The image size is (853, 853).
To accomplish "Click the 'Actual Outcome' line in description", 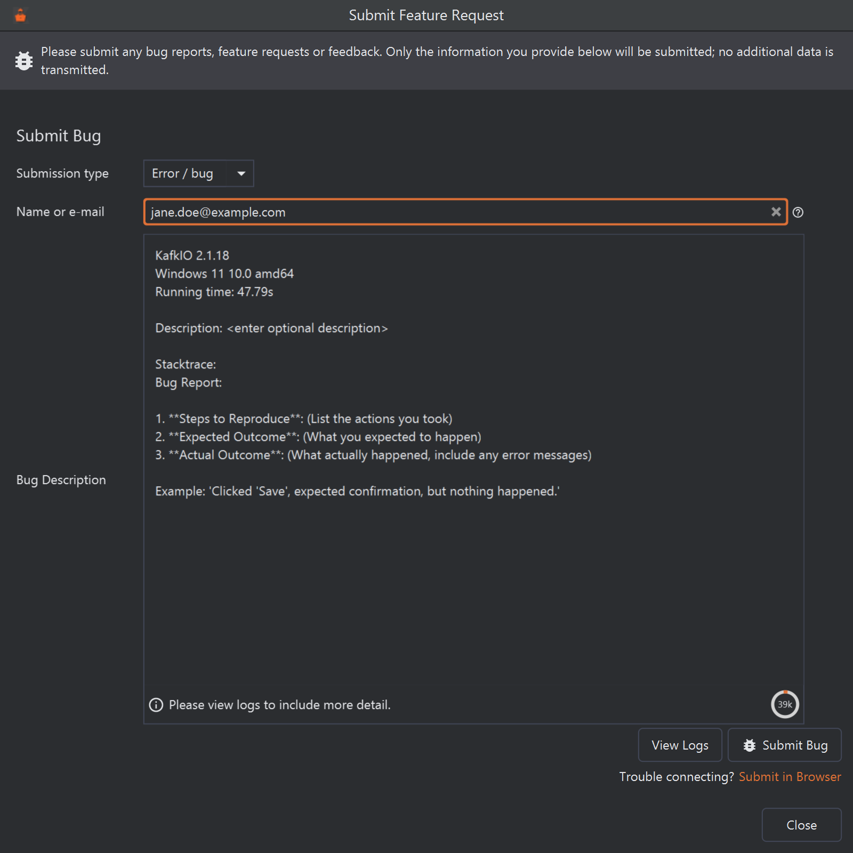I will (373, 455).
